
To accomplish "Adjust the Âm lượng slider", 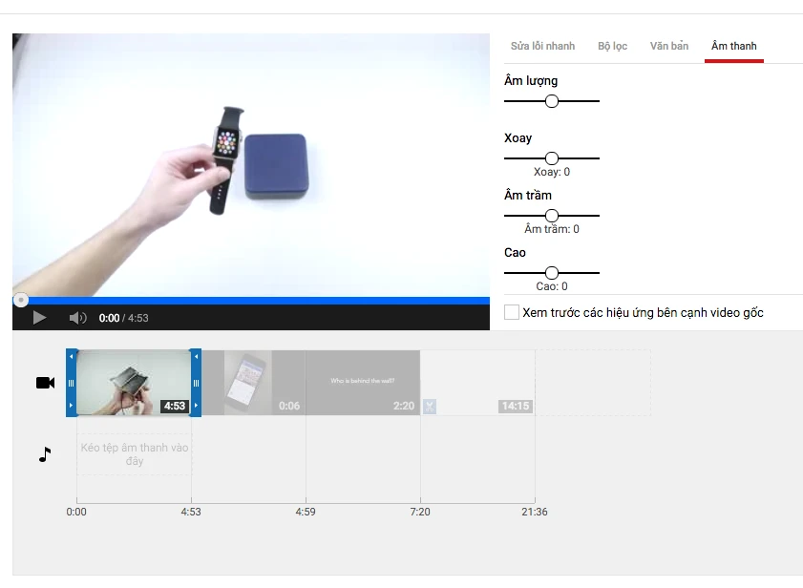I will [x=552, y=100].
